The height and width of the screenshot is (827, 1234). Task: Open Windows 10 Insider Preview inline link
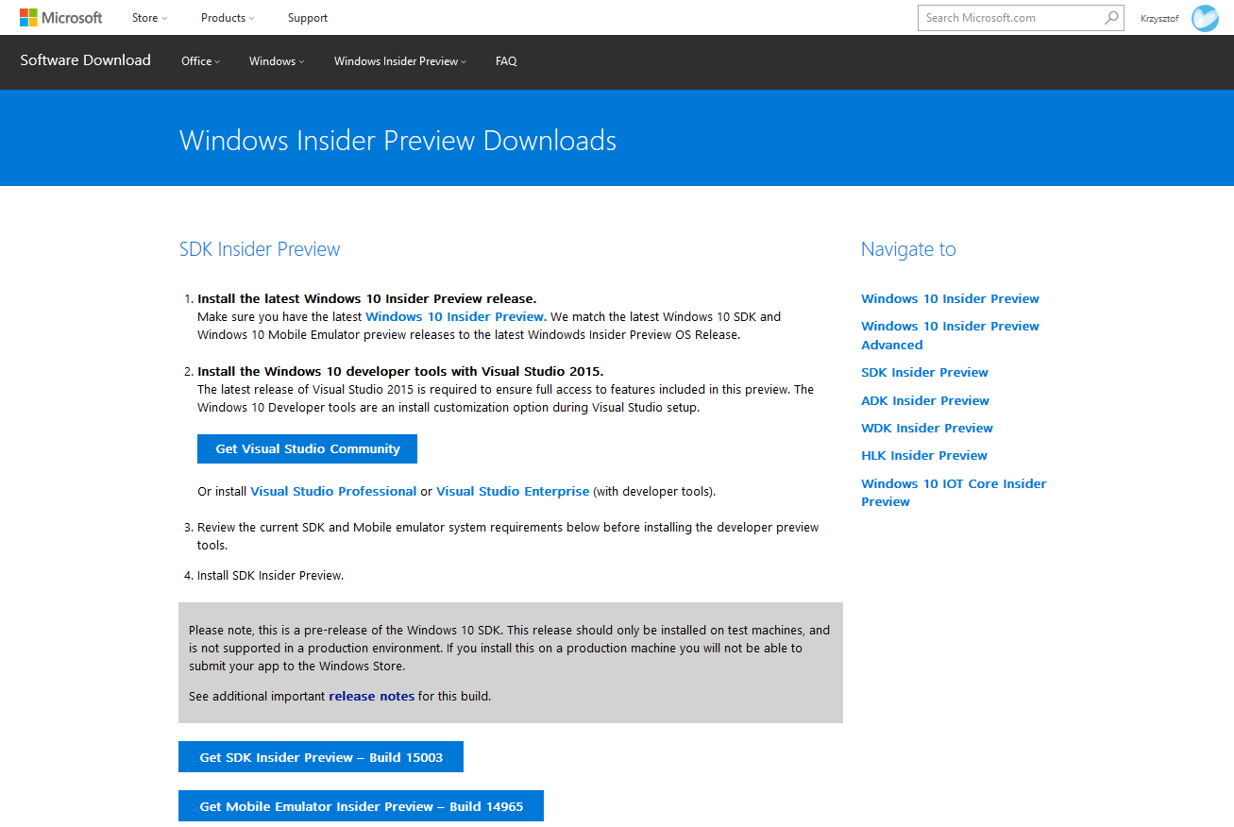pos(455,316)
